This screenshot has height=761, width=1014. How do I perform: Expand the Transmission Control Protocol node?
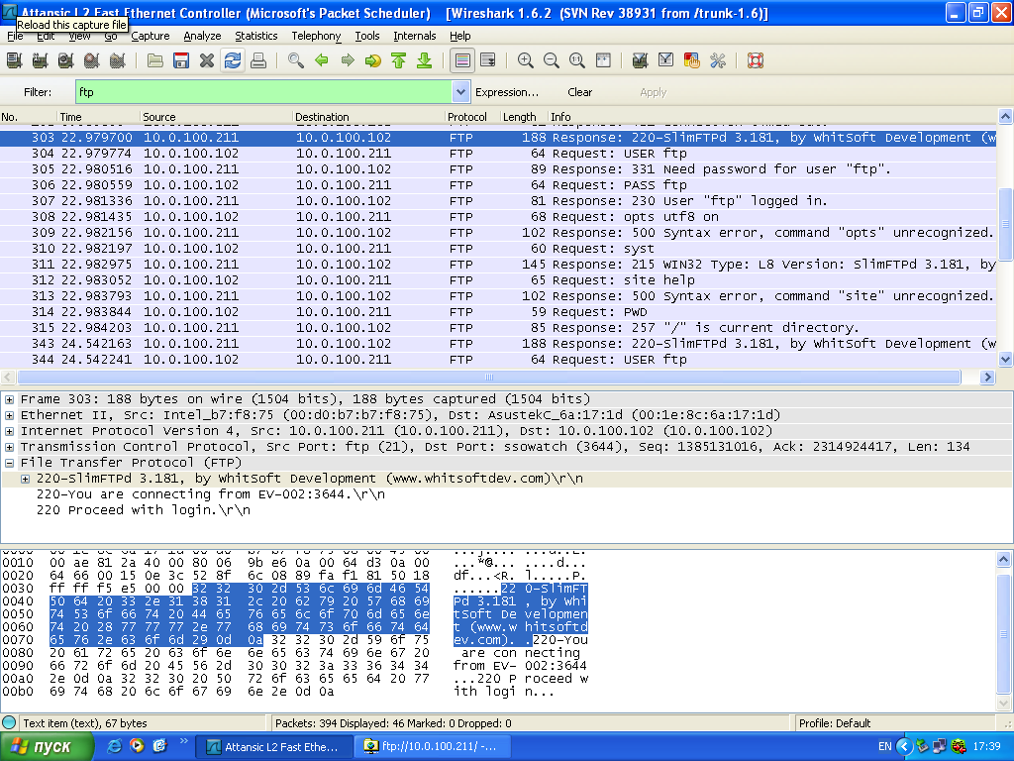point(10,447)
